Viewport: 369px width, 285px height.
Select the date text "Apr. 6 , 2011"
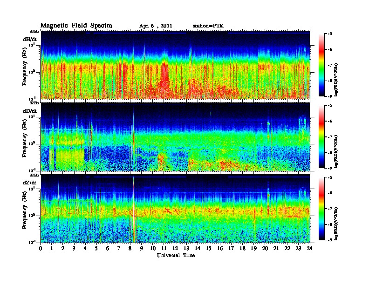pyautogui.click(x=156, y=26)
